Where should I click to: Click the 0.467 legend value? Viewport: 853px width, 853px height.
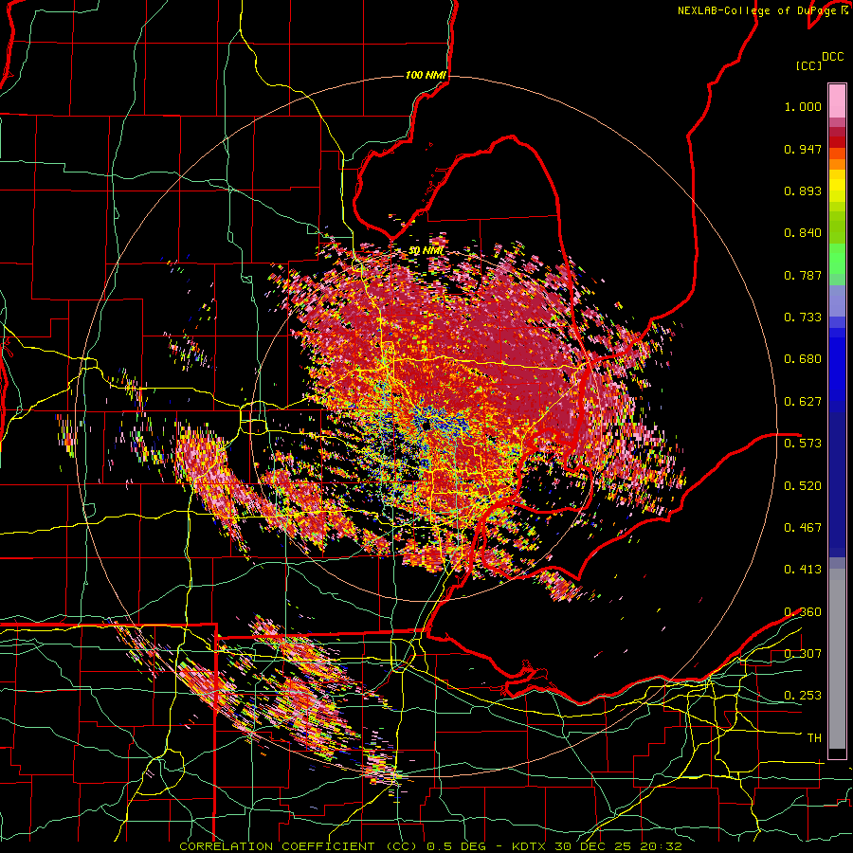tap(803, 528)
